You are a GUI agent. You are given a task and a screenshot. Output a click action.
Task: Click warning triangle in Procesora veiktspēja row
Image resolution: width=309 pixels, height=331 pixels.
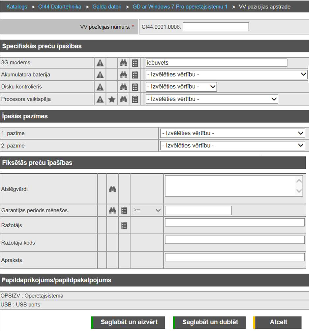100,99
